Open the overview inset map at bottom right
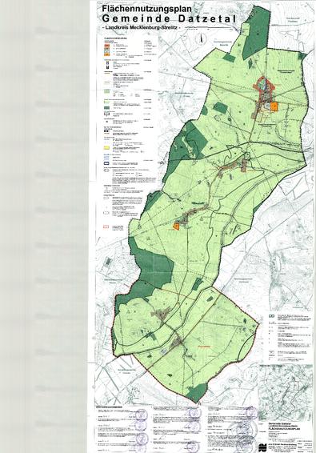 tap(286, 393)
